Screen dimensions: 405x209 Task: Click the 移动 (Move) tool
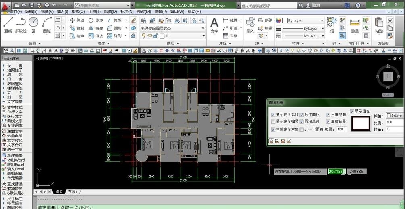77,20
